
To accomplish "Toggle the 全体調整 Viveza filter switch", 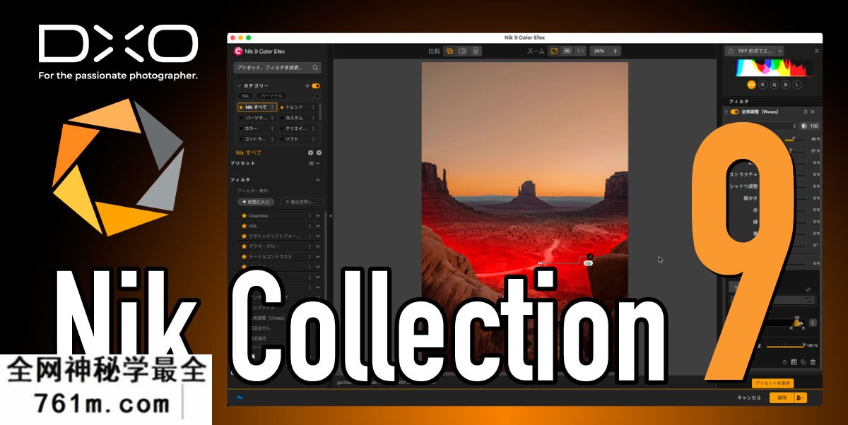I will click(734, 112).
